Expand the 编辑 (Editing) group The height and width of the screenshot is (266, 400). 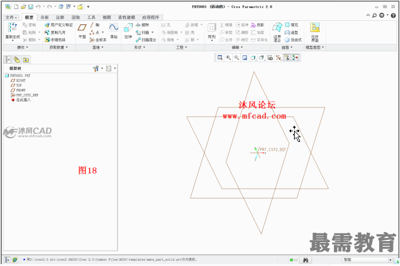click(x=237, y=47)
